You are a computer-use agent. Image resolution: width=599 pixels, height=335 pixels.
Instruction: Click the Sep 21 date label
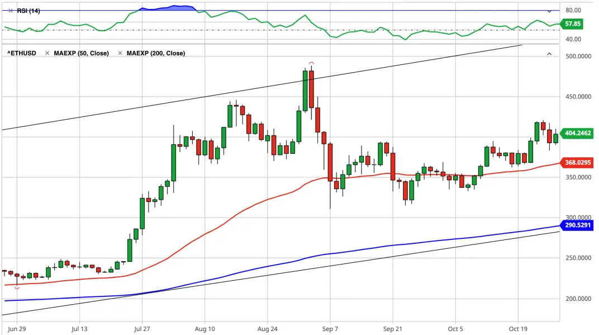[x=393, y=329]
